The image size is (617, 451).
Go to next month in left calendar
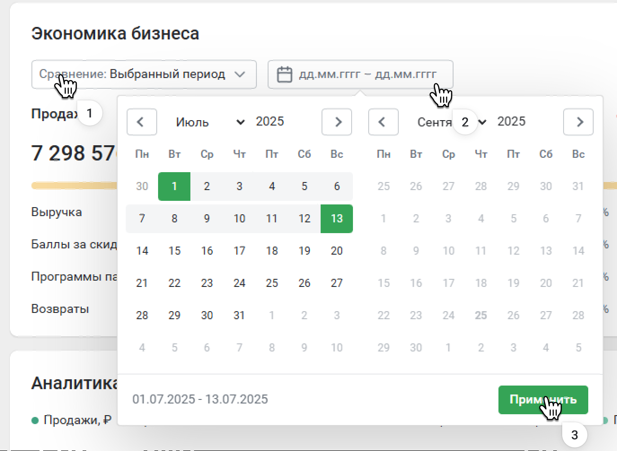[x=337, y=122]
